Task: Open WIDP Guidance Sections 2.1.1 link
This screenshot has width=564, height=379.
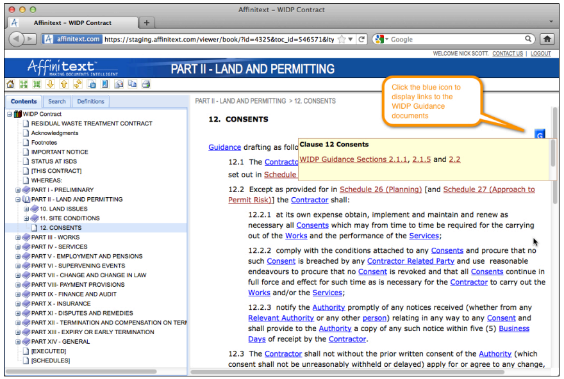Action: (x=353, y=159)
